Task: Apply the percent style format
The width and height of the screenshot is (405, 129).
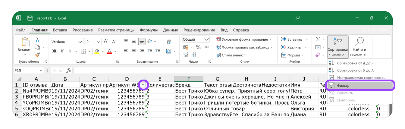Action: (x=198, y=47)
